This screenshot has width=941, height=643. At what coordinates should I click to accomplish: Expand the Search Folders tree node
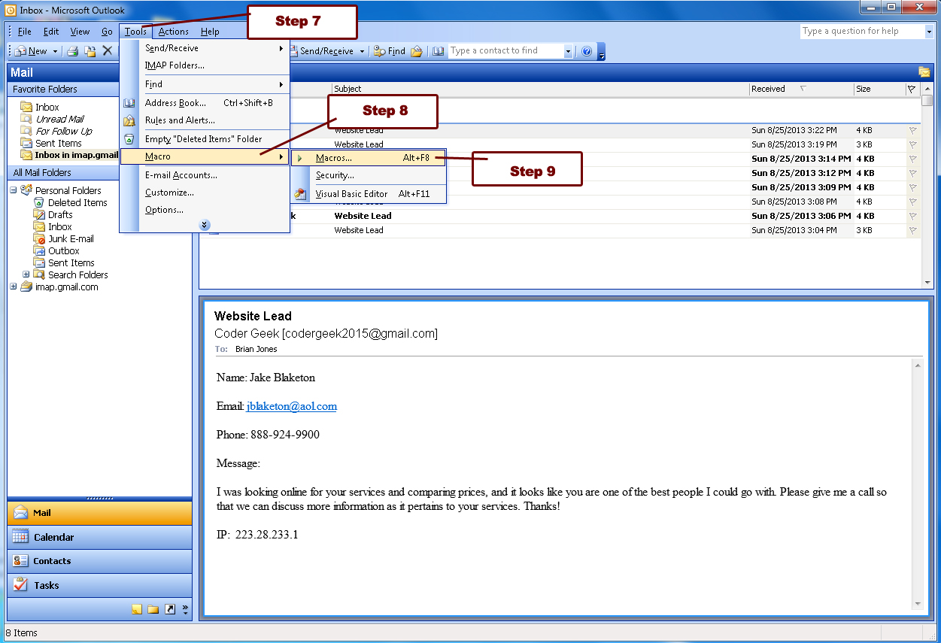(26, 274)
